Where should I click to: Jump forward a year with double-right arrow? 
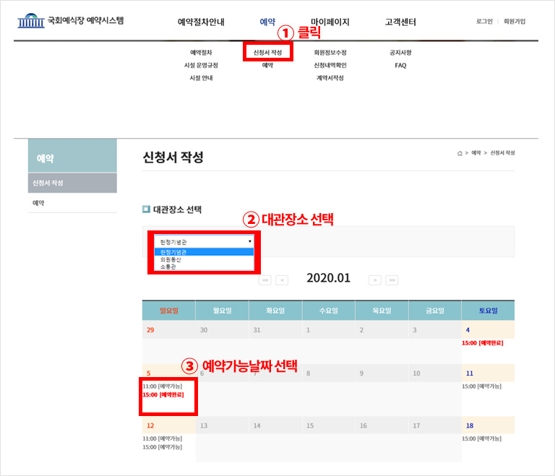(392, 280)
